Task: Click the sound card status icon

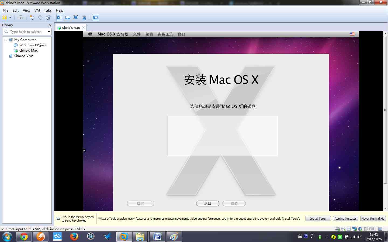Action: click(360, 229)
